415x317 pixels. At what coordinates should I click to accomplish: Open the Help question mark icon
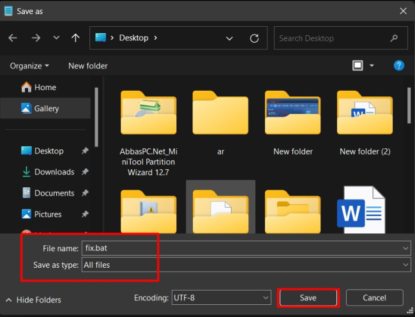point(398,65)
